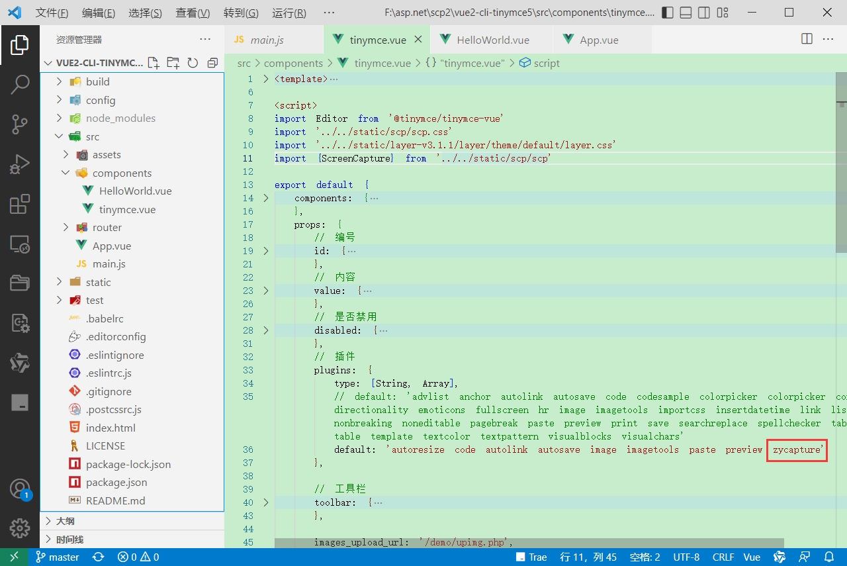847x566 pixels.
Task: Click the remote window indicator in status bar
Action: [14, 557]
